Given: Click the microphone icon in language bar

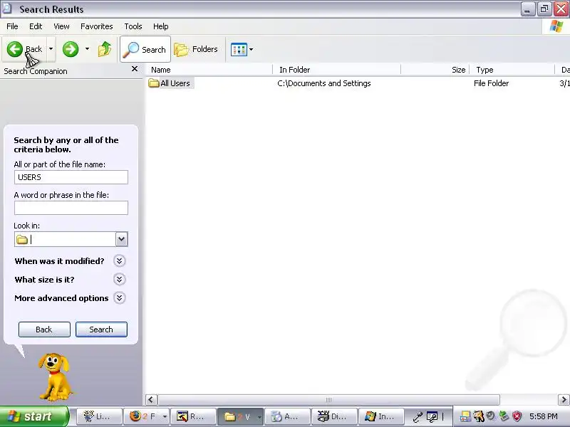Looking at the screenshot, I should coord(418,416).
